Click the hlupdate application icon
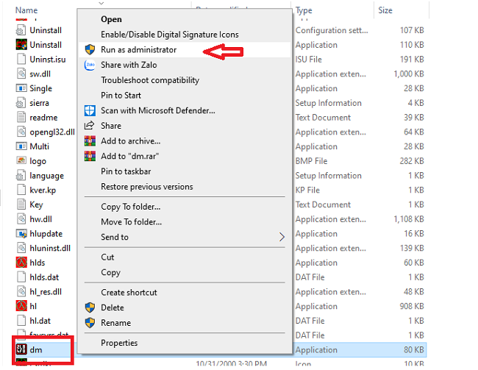The image size is (478, 370). [x=21, y=234]
